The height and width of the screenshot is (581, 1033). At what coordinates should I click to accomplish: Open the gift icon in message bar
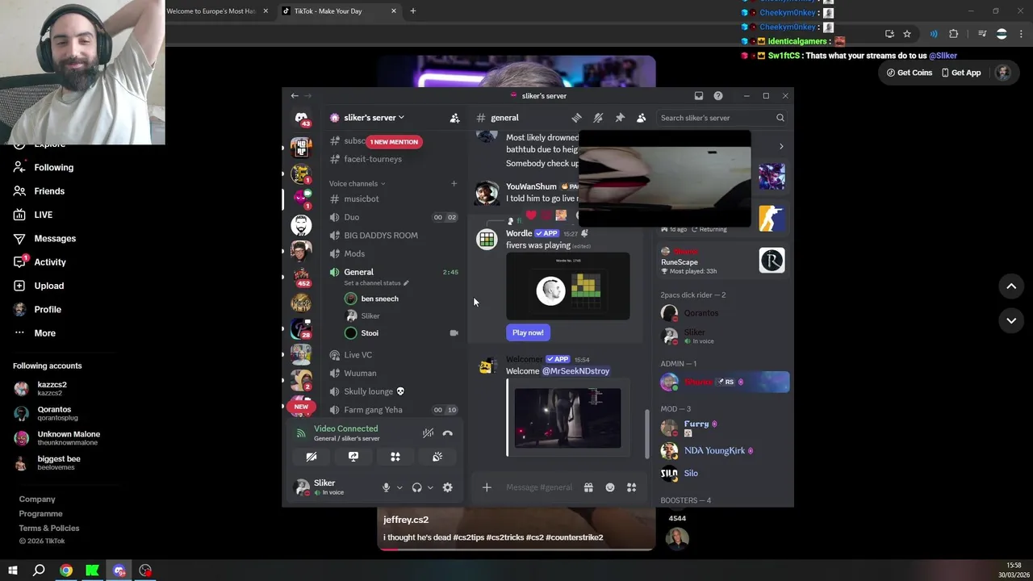click(588, 487)
